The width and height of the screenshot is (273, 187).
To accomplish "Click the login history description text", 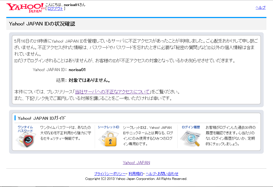I will 231,136.
